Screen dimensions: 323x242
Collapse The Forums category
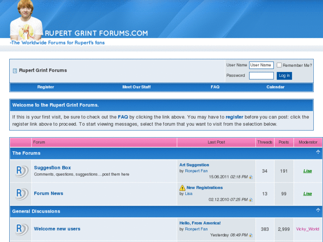[318, 152]
